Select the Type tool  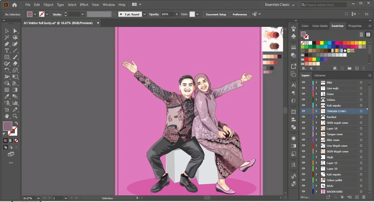click(7, 50)
